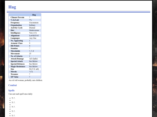This screenshot has height=117, width=157.
Task: Select the Languages value Any One
Action: coord(33,38)
